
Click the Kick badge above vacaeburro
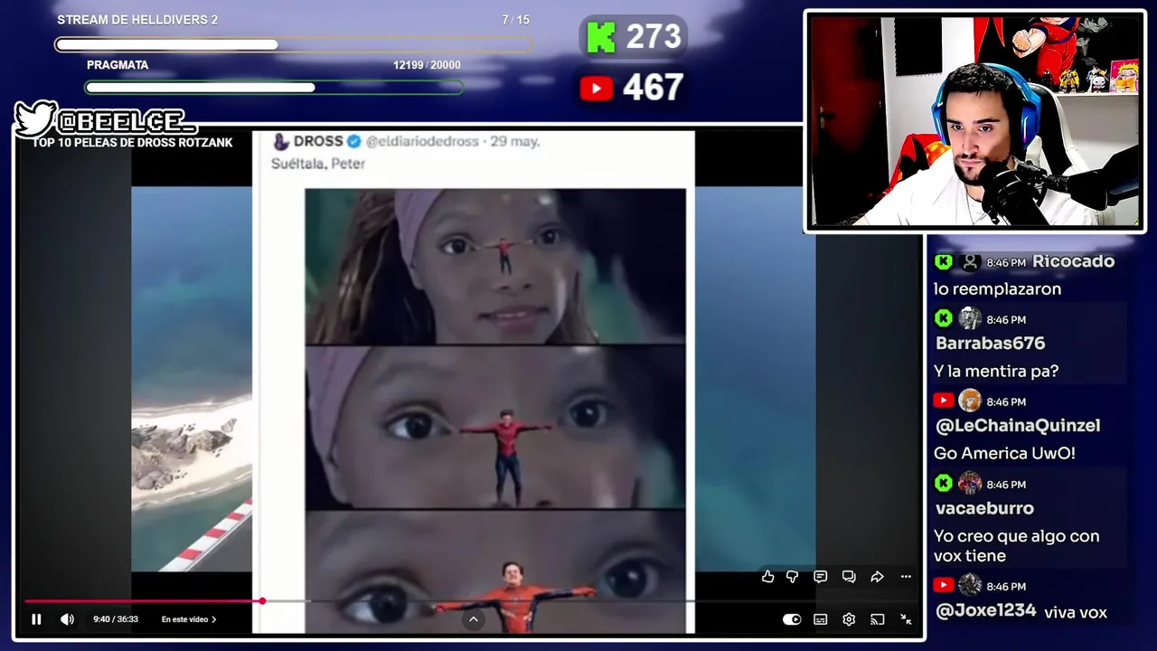click(944, 483)
